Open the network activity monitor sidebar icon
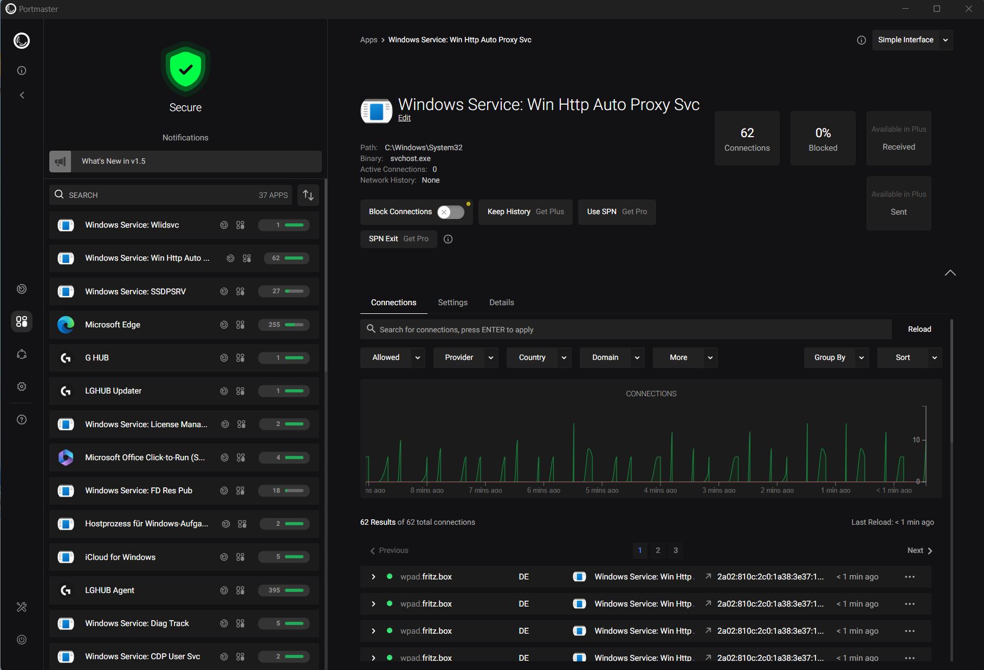 pyautogui.click(x=22, y=289)
